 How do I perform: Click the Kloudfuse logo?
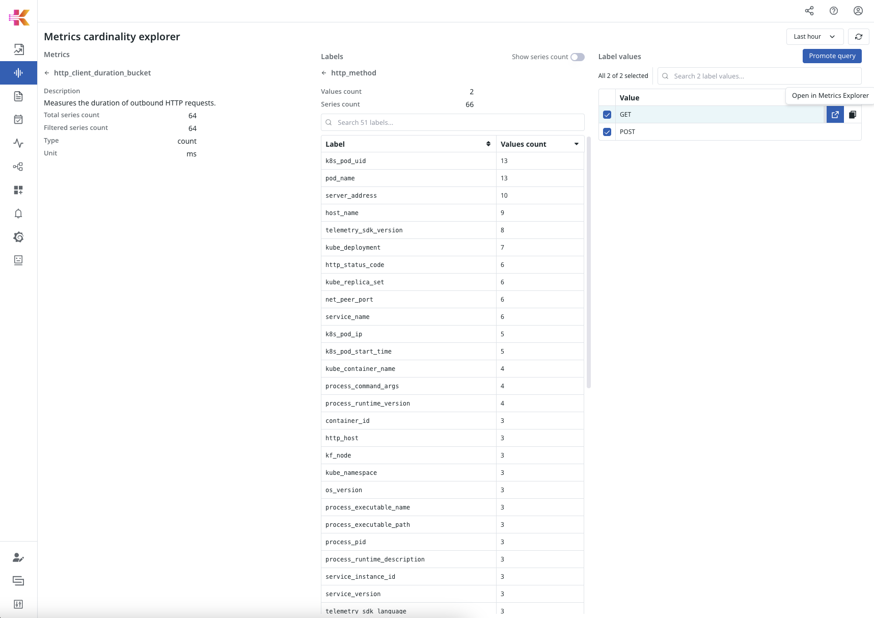pos(18,17)
